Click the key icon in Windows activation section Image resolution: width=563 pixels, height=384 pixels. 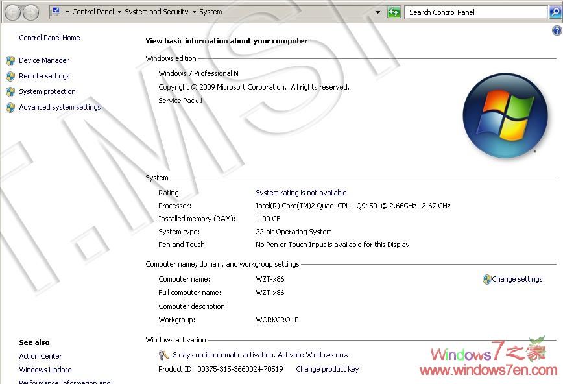(x=164, y=355)
